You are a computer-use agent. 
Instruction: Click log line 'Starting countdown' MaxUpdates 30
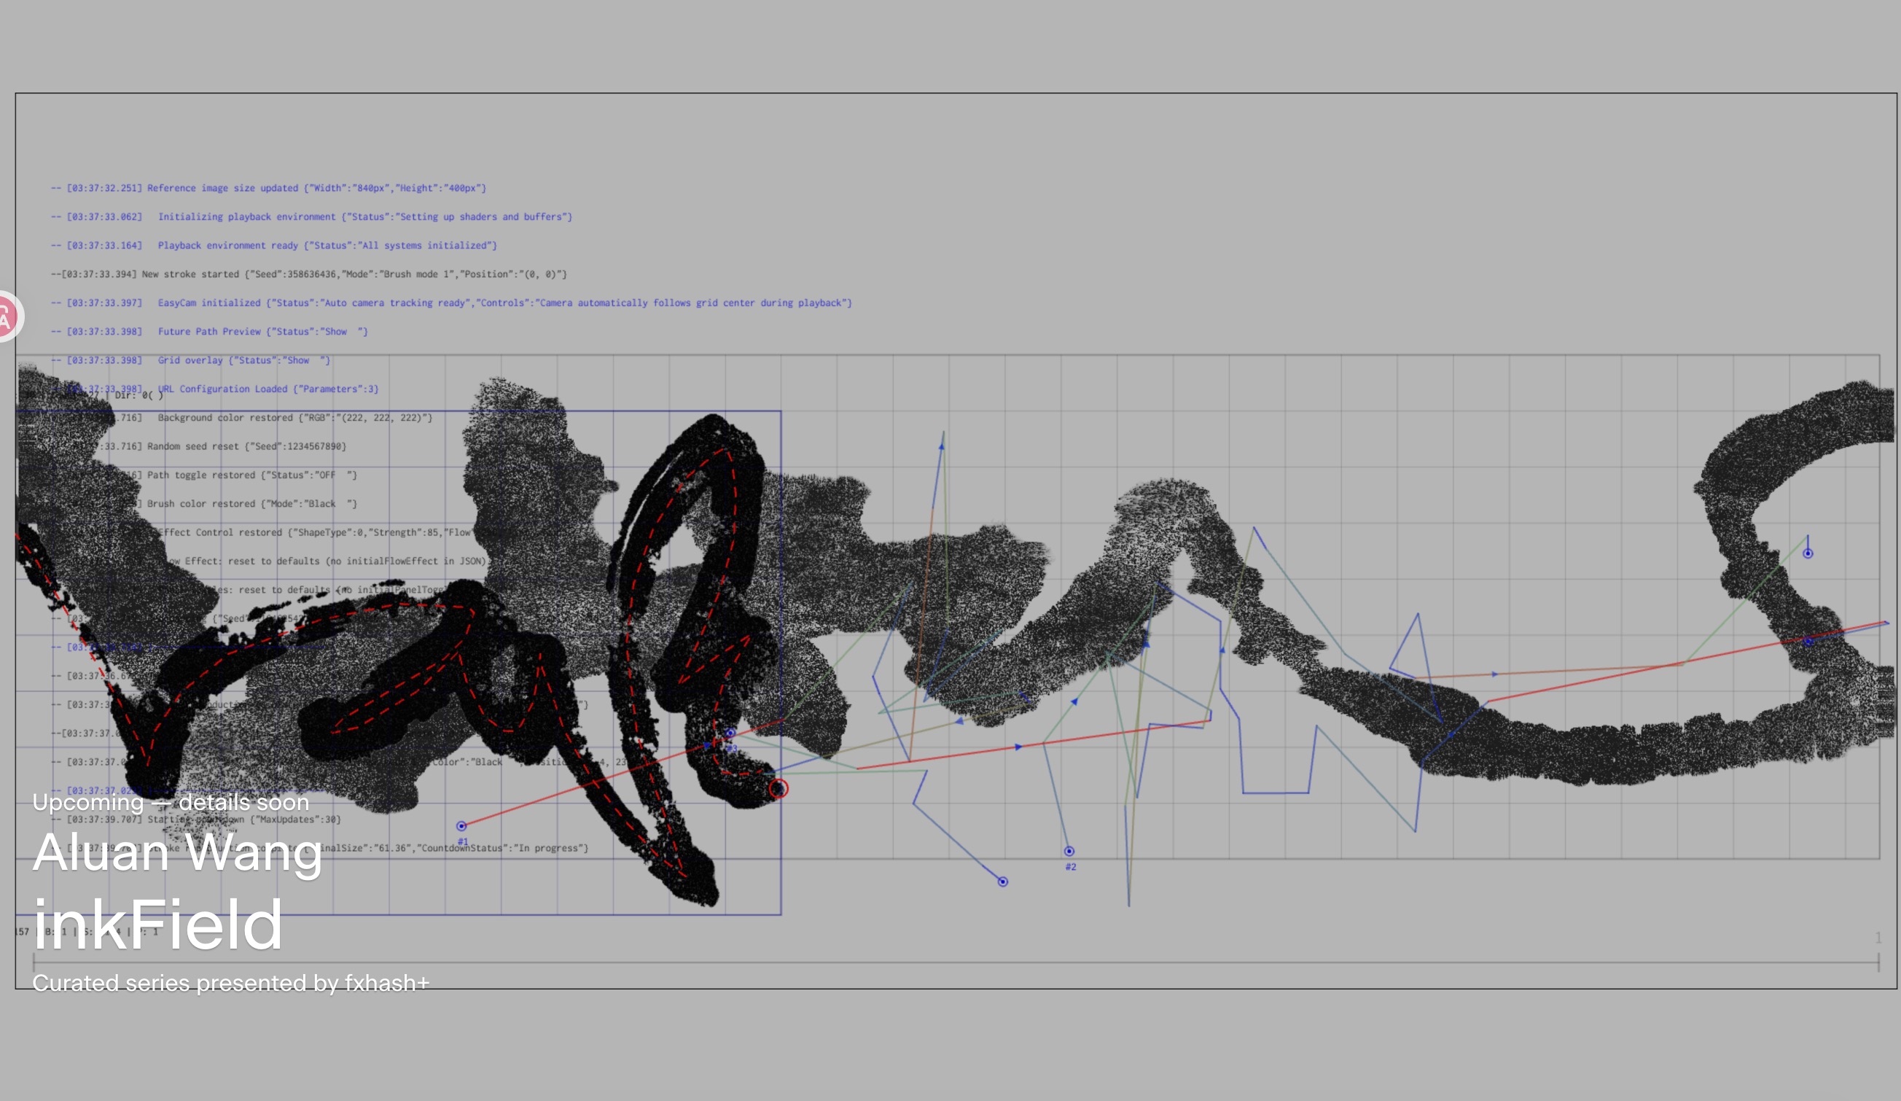point(196,820)
